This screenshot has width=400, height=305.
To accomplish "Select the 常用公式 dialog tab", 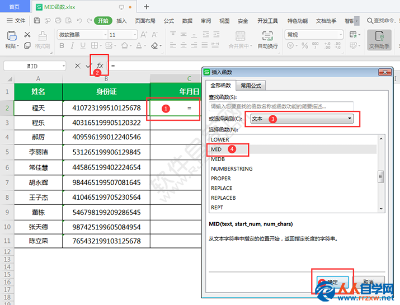I will point(251,86).
